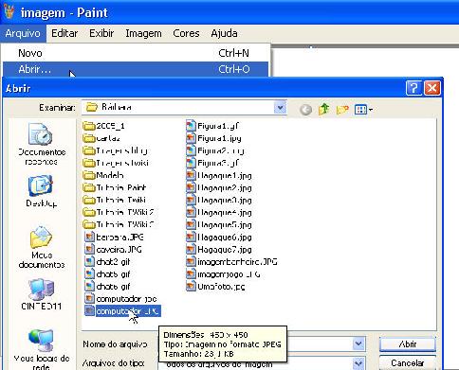Viewport: 459px width, 370px height.
Task: Select the Hagaque3.jpg file
Action: point(219,200)
